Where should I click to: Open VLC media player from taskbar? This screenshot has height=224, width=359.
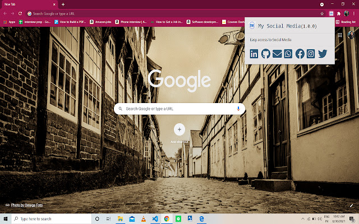tap(144, 219)
